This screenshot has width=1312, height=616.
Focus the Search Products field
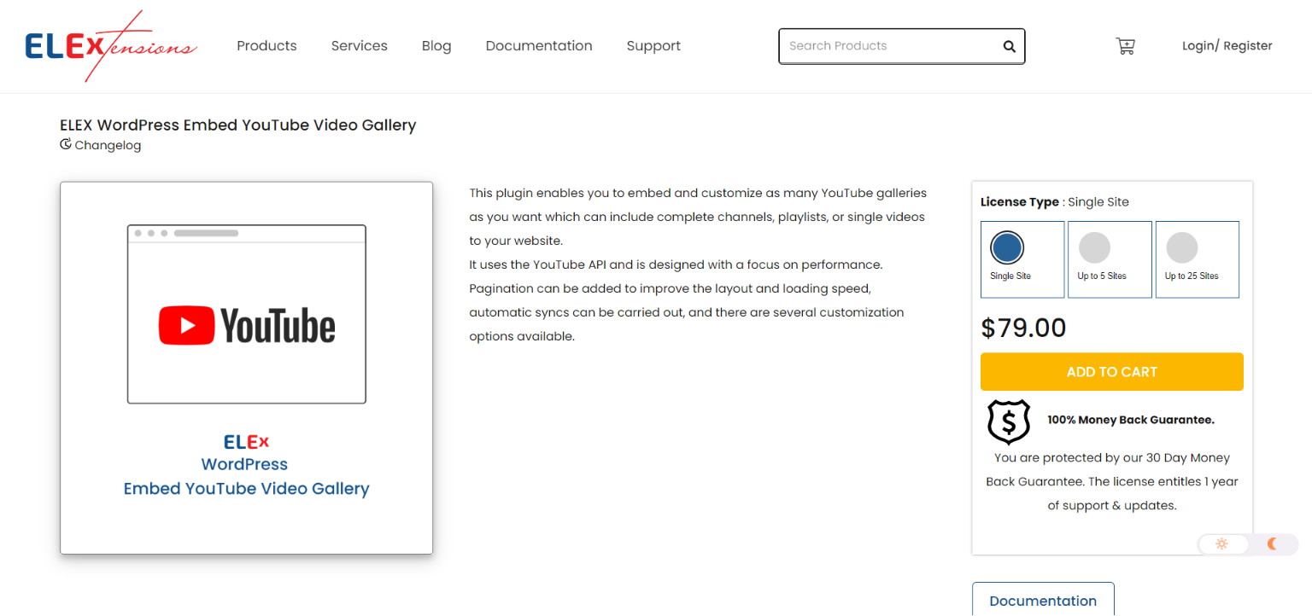pyautogui.click(x=888, y=46)
